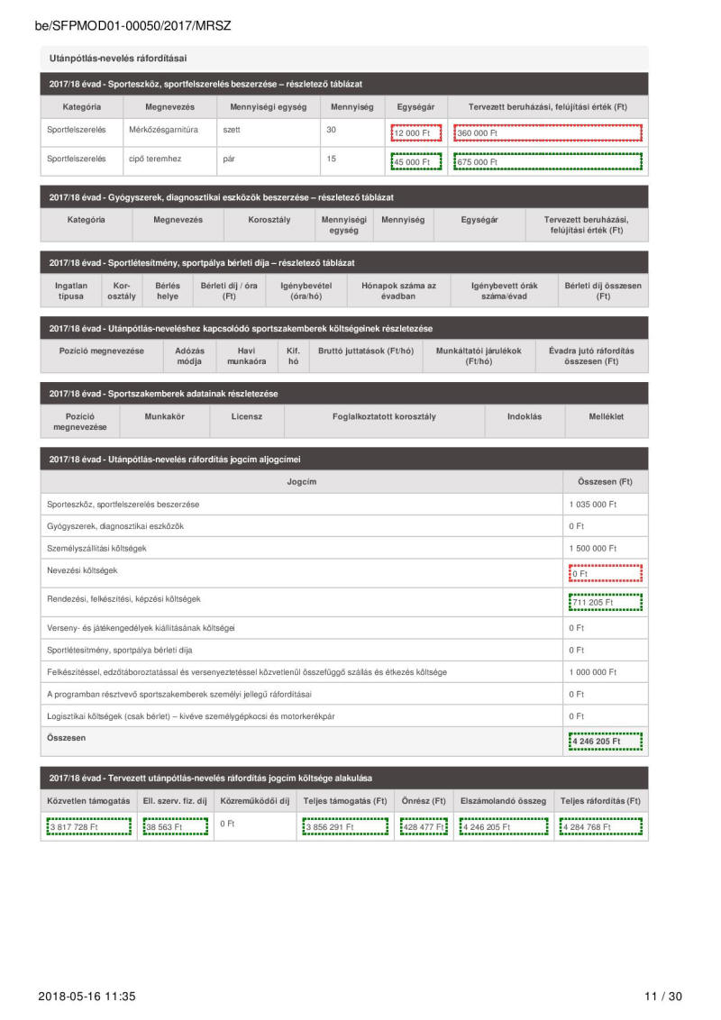
Task: Click the Teljes ráfordítás 4 284 768 Ft field
Action: [602, 826]
